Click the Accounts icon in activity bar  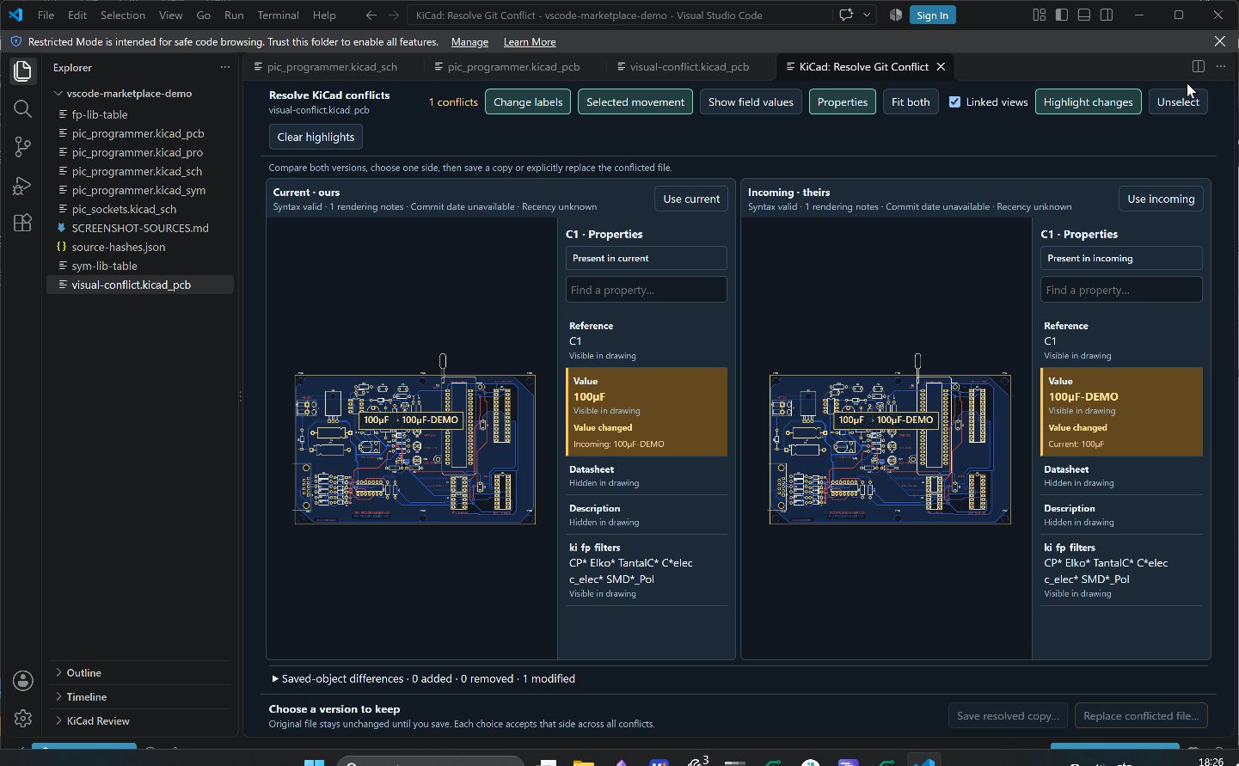23,681
